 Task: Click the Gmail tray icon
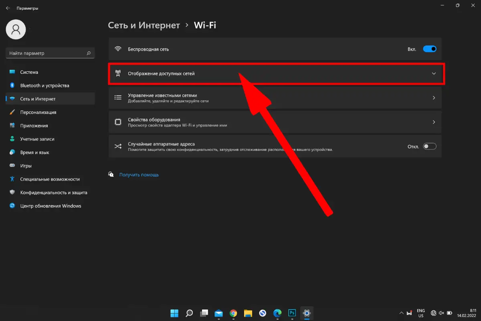(x=410, y=313)
